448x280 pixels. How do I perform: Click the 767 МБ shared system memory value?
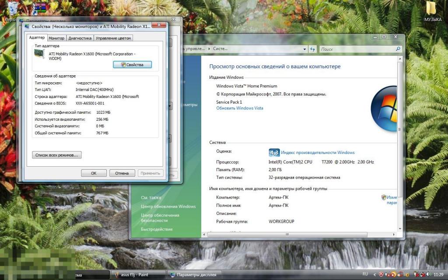coord(102,133)
